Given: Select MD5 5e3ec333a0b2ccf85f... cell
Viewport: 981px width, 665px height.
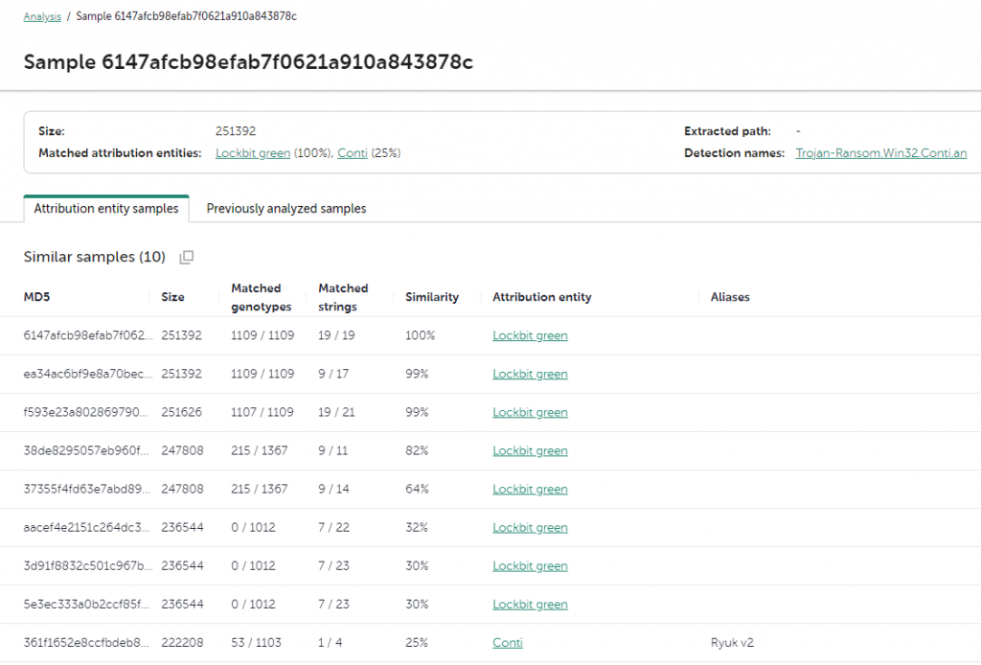Looking at the screenshot, I should [87, 604].
